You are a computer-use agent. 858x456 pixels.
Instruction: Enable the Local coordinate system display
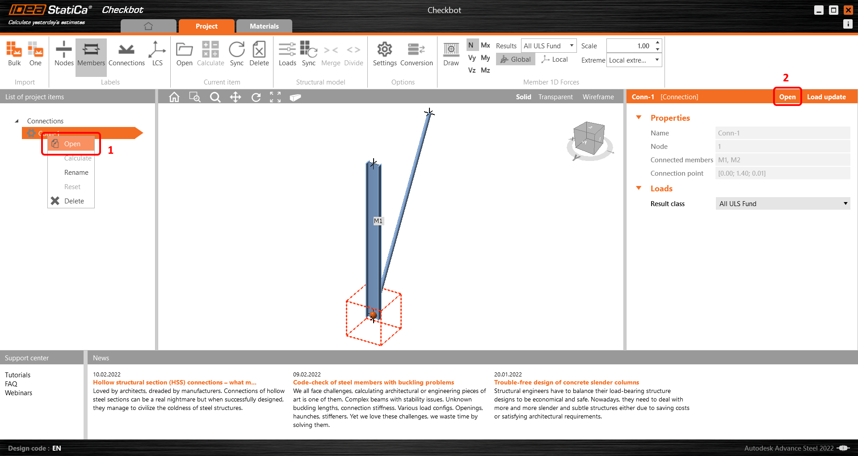click(x=554, y=59)
